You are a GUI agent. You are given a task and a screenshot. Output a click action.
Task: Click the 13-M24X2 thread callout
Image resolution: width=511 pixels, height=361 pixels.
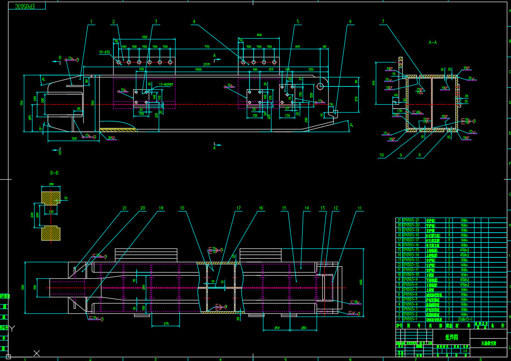pos(166,85)
